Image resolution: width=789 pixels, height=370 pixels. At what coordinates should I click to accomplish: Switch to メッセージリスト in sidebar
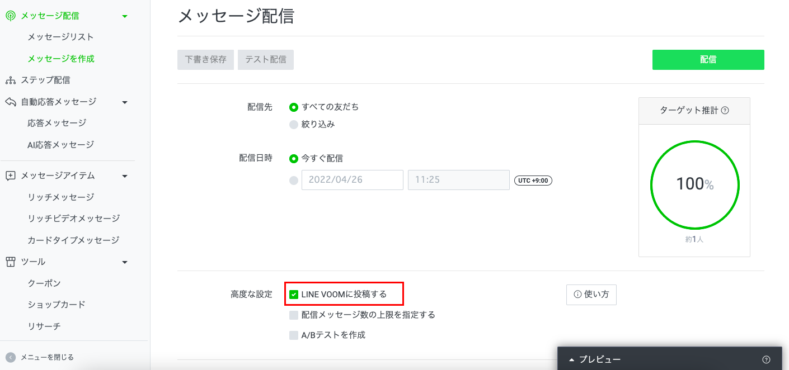point(60,36)
